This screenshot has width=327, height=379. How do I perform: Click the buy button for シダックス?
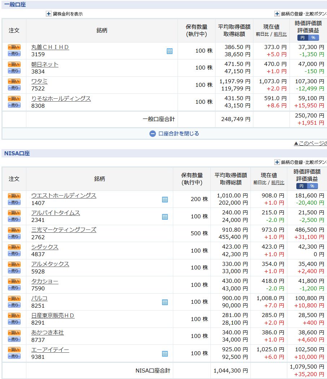tap(14, 247)
